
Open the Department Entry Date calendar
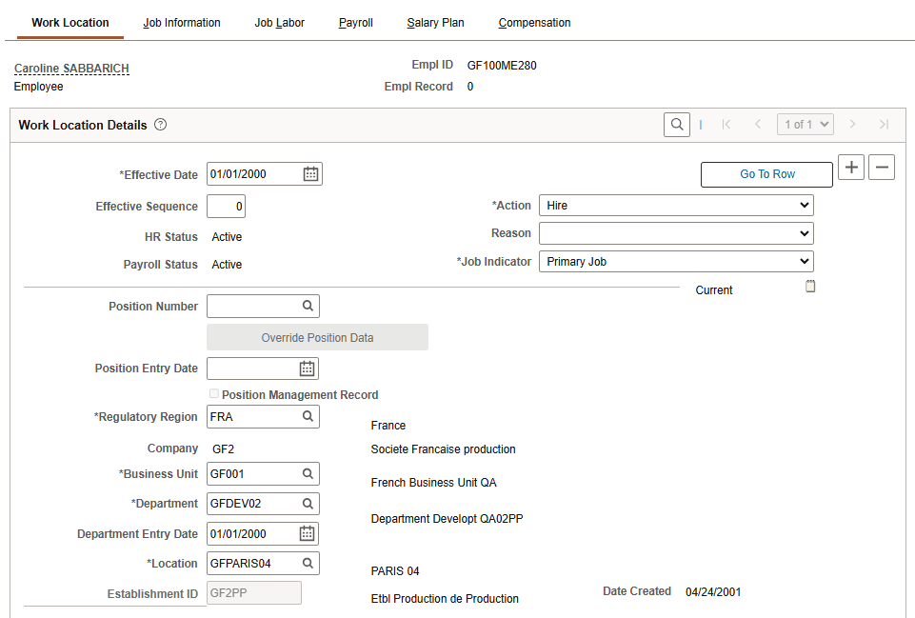coord(307,533)
